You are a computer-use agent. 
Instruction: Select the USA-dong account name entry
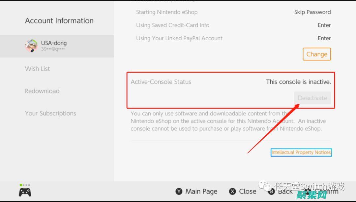click(x=54, y=43)
